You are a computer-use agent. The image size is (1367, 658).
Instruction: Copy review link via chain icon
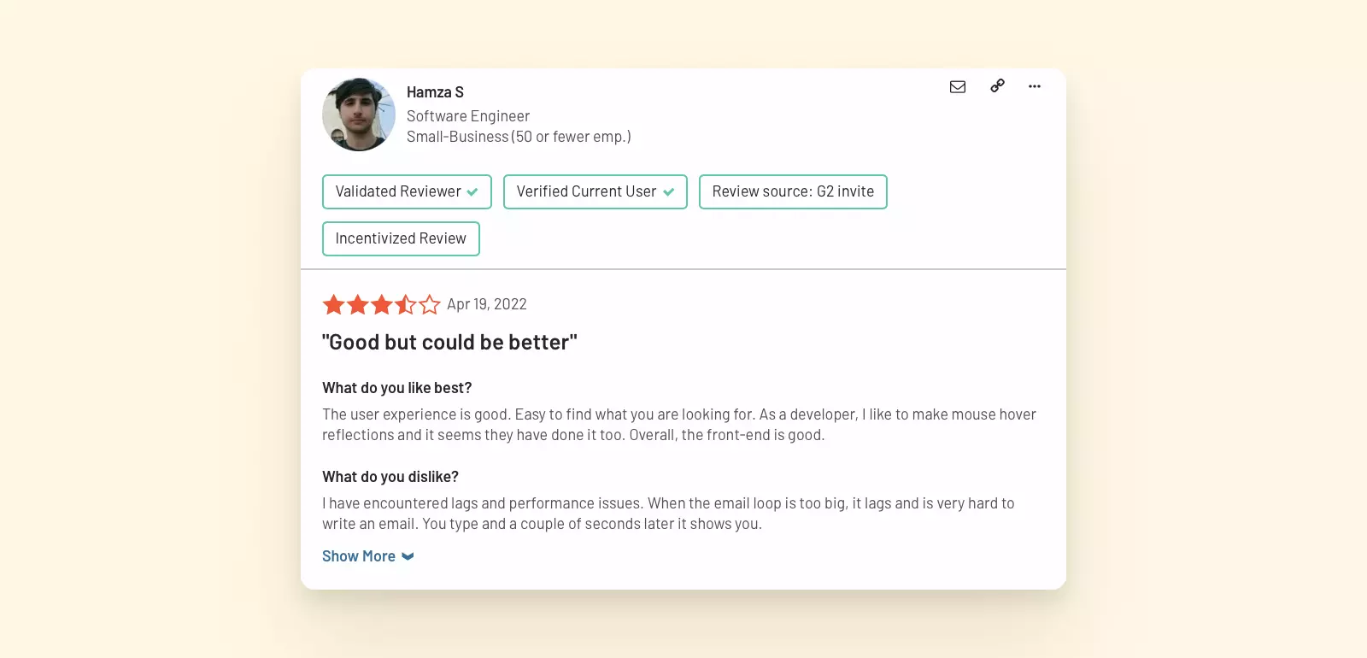pyautogui.click(x=997, y=85)
